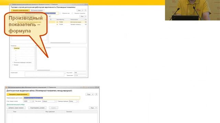
Task: Open top 'Еще' menu in derived indicator window
Action: tap(80, 10)
